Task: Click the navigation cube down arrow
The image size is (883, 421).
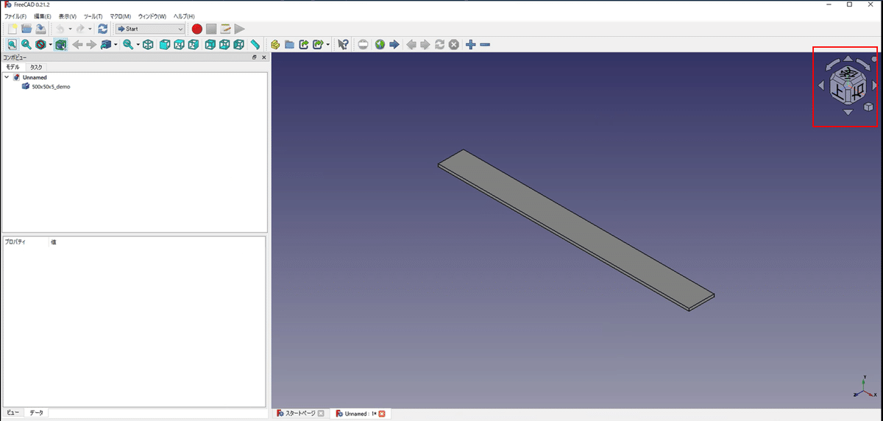Action: pyautogui.click(x=848, y=112)
